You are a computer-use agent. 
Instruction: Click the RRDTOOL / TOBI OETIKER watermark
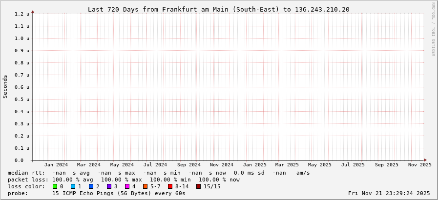click(x=433, y=29)
